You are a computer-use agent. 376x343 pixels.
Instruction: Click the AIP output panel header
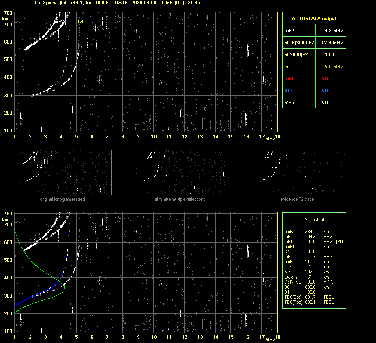[x=314, y=219]
